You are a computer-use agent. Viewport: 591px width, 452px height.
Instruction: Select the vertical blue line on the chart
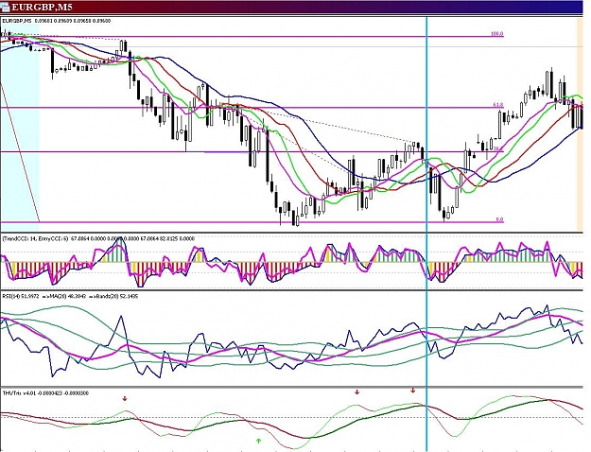click(x=426, y=234)
